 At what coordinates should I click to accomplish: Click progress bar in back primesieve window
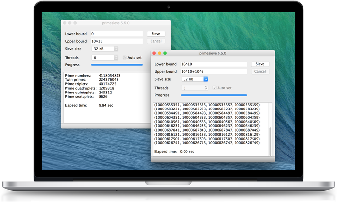117,65
